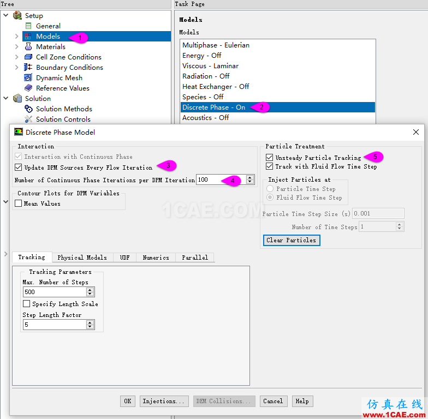
Task: Select Heat Exchanger - Off in Models list
Action: pos(277,86)
